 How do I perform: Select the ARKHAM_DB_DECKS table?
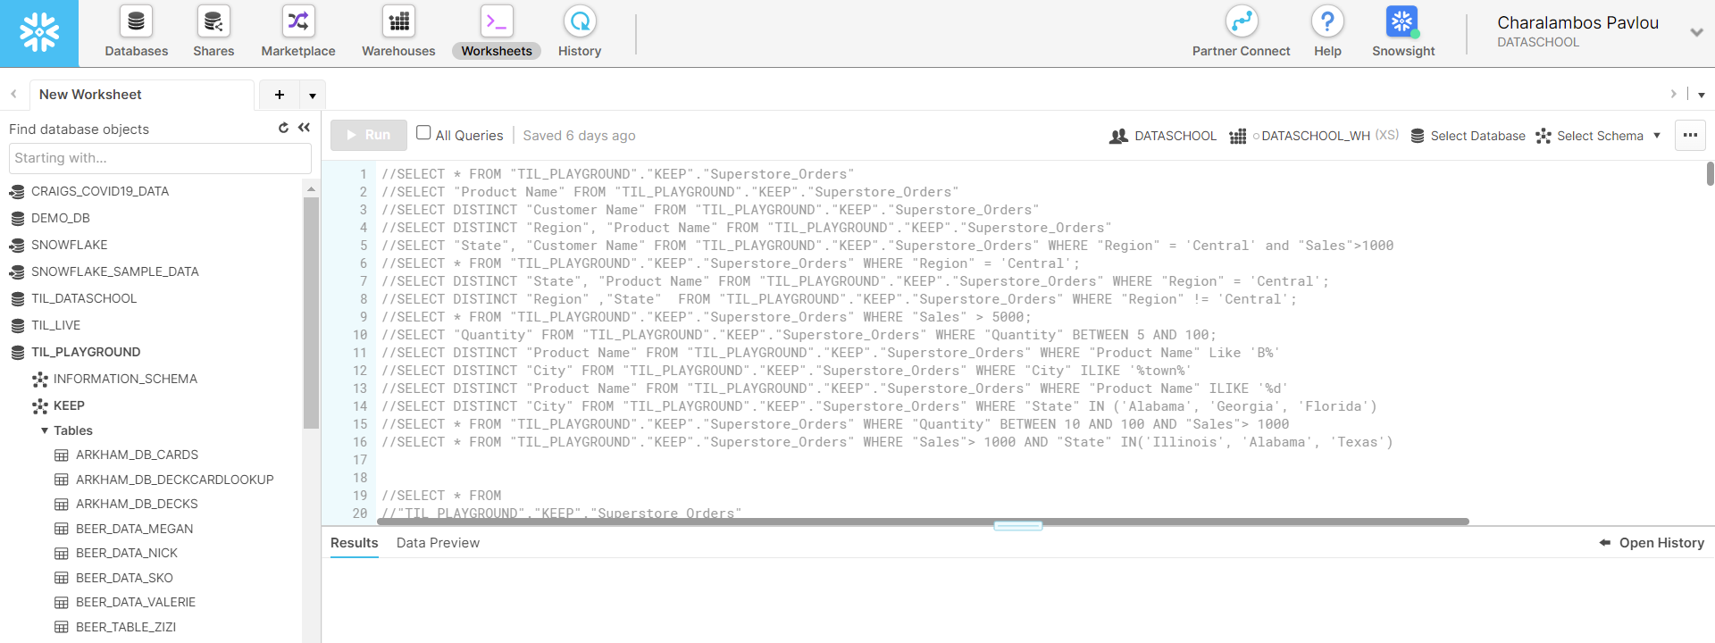point(137,504)
